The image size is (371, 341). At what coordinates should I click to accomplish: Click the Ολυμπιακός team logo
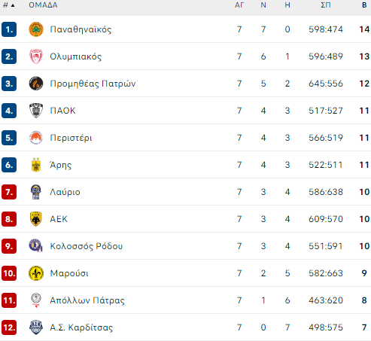coord(36,56)
